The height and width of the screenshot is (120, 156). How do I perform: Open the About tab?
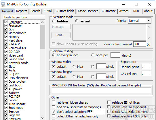click(148, 11)
